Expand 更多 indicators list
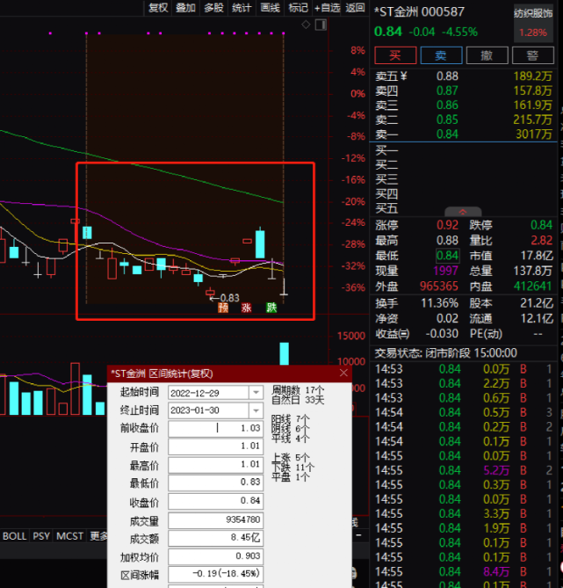This screenshot has width=563, height=588. pos(99,535)
